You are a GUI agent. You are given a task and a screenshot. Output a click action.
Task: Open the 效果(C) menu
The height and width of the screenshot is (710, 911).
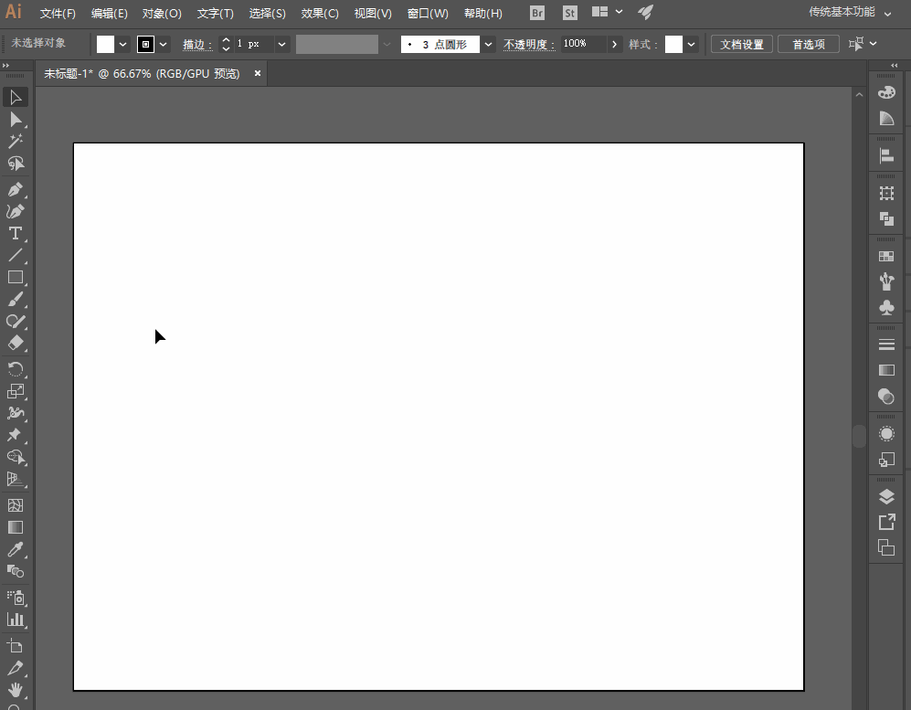(320, 14)
